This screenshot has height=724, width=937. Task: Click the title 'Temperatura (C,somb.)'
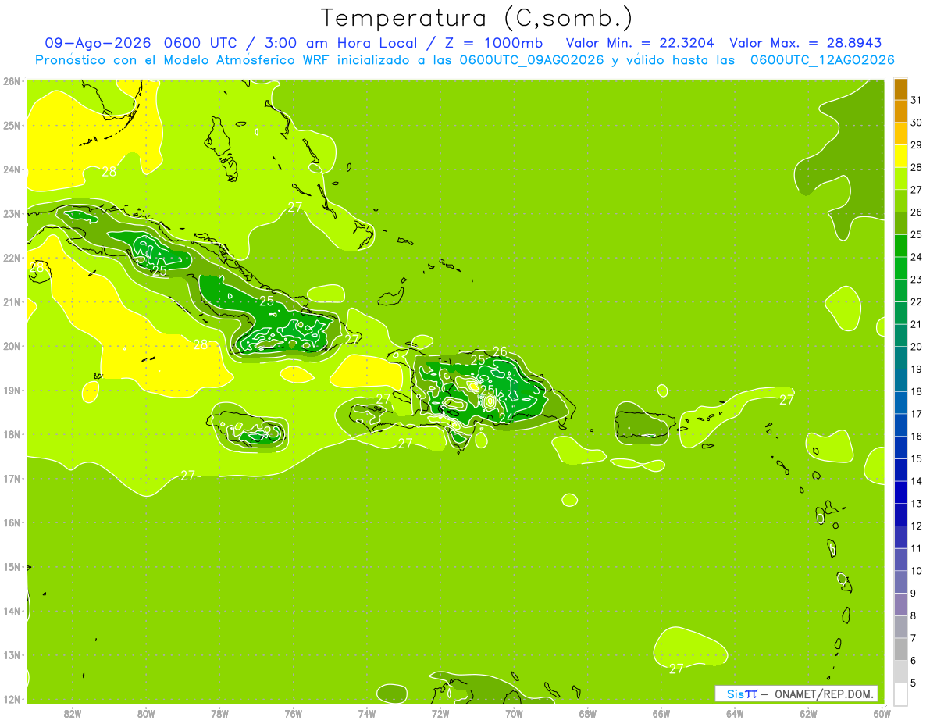[477, 18]
